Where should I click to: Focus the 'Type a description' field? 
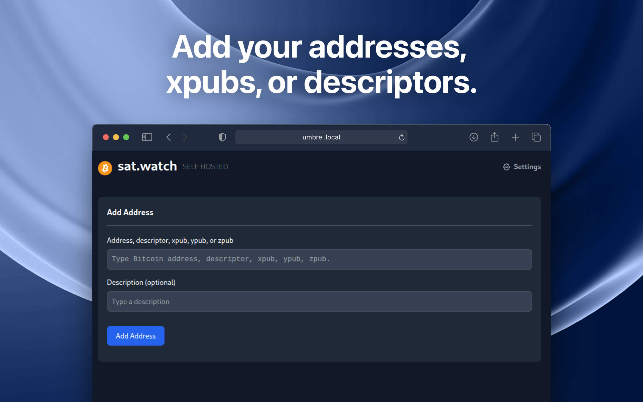(x=319, y=301)
